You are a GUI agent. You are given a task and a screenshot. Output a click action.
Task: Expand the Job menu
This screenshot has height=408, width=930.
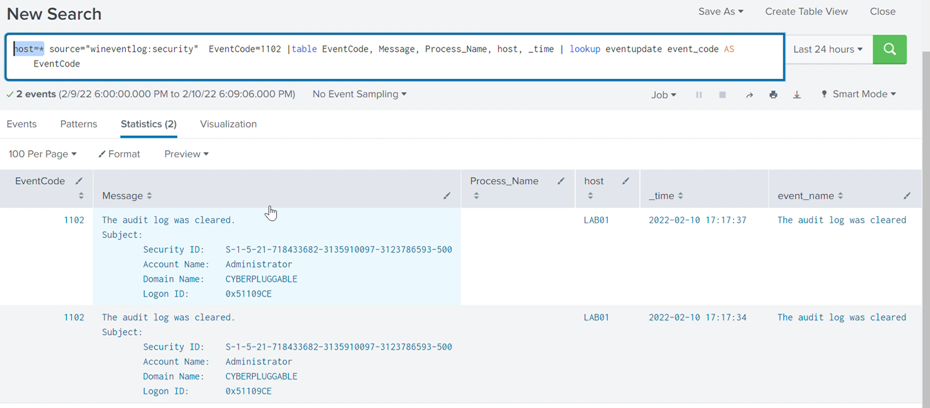pos(664,94)
